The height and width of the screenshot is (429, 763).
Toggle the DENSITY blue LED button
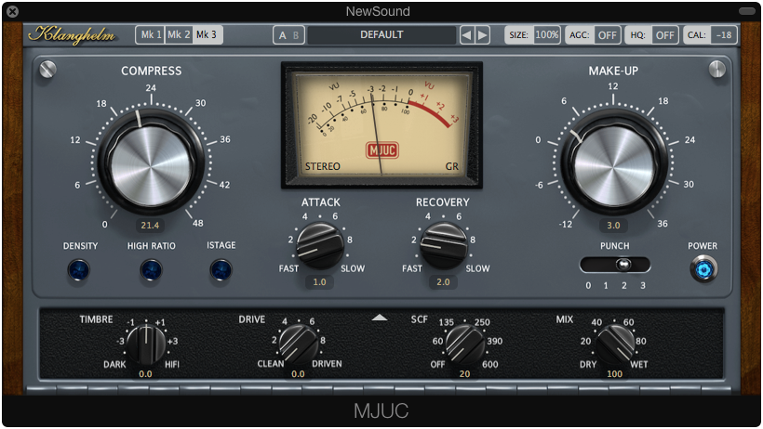click(x=79, y=270)
